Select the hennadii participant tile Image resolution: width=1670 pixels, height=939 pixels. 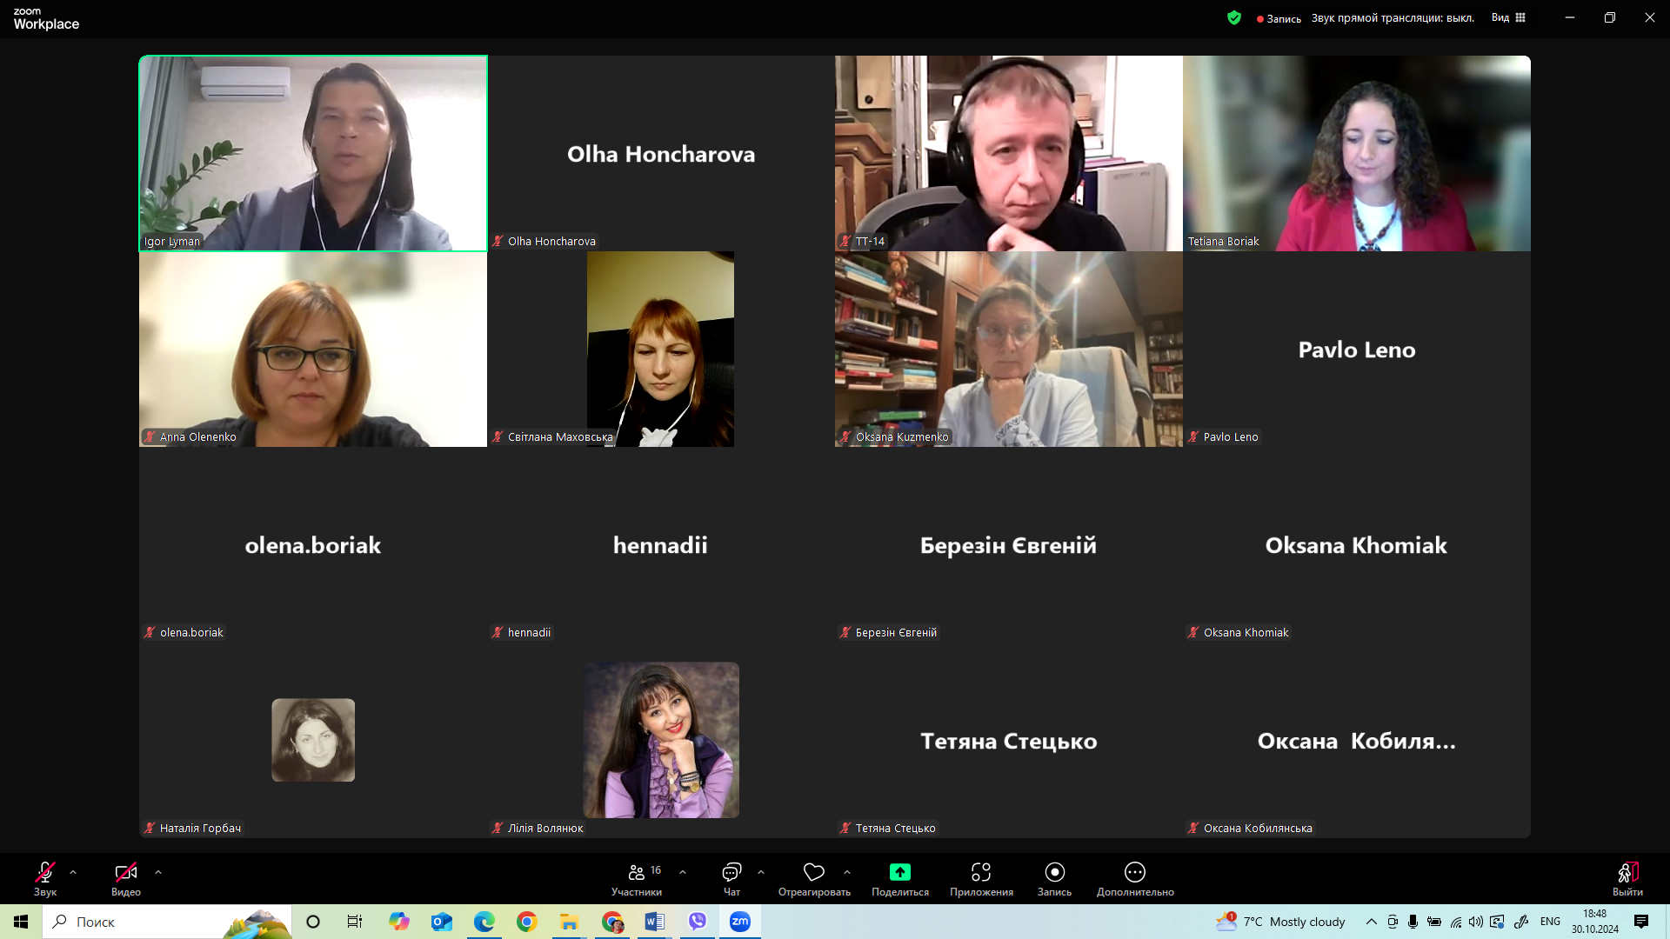point(661,544)
